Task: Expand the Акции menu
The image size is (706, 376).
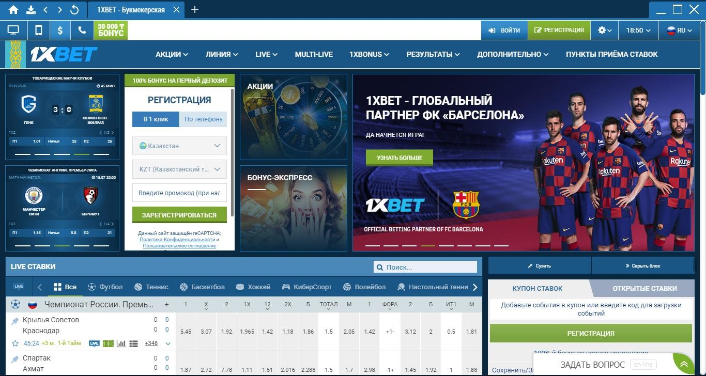Action: 172,54
